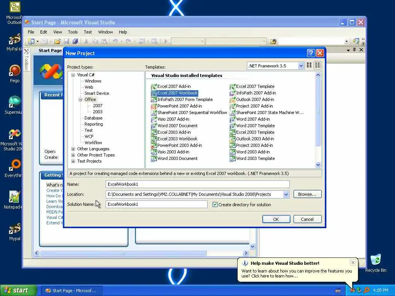Open the Edit menu
The image size is (395, 296).
(44, 32)
